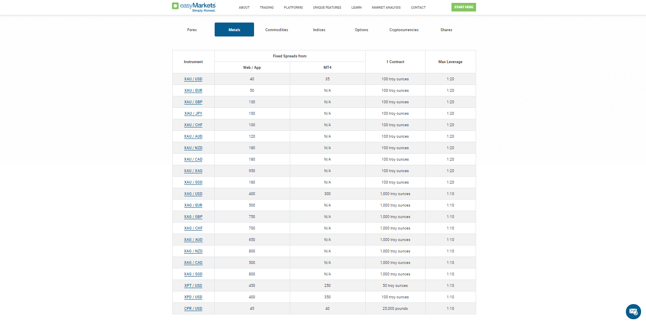Switch to the Options tab
This screenshot has height=325, width=646.
tap(362, 30)
